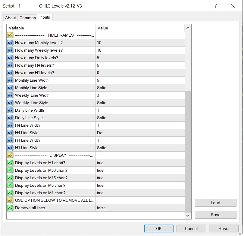Click Reset to restore defaults
This screenshot has width=244, height=236.
click(224, 228)
